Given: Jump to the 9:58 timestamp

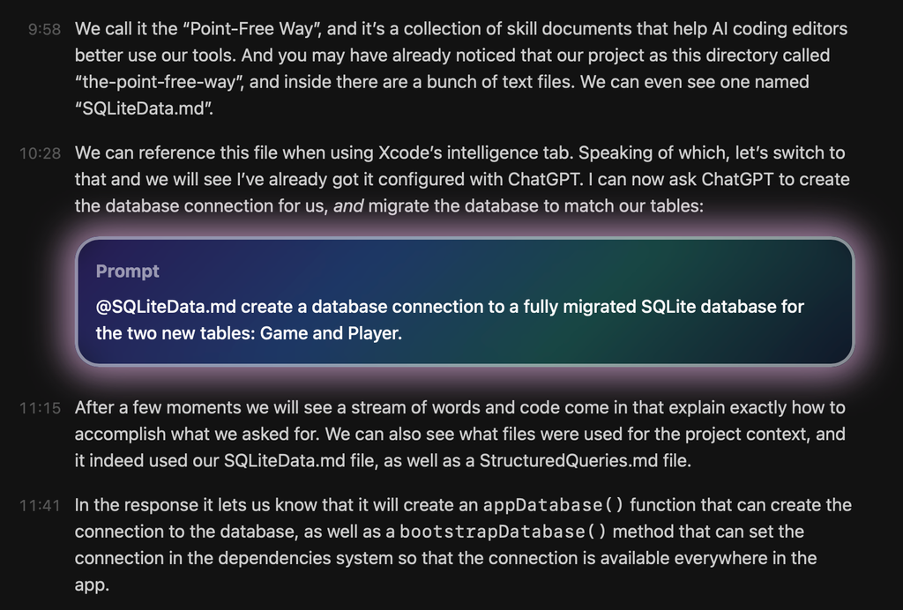Looking at the screenshot, I should pyautogui.click(x=44, y=29).
